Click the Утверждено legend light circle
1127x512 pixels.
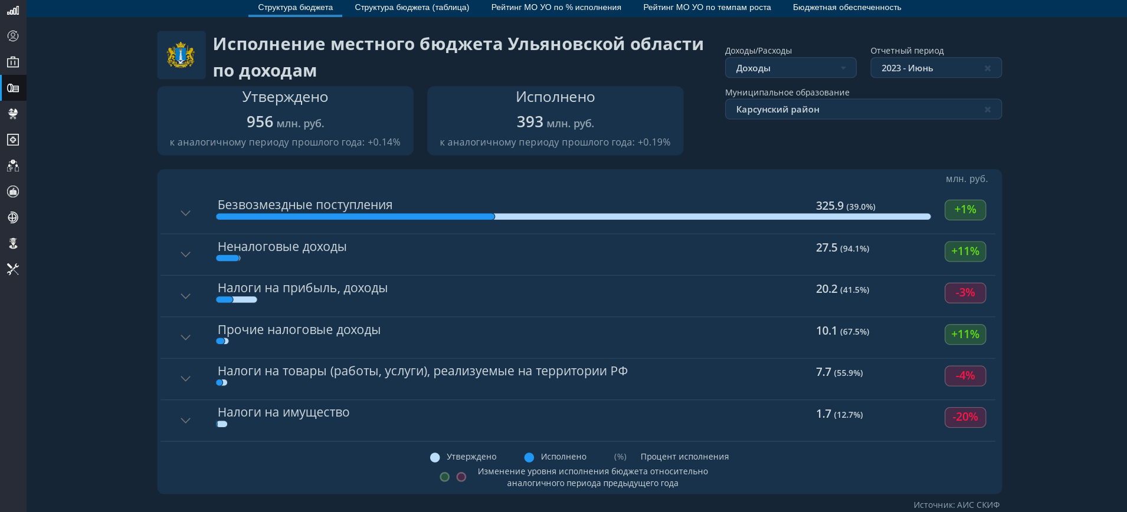[435, 457]
